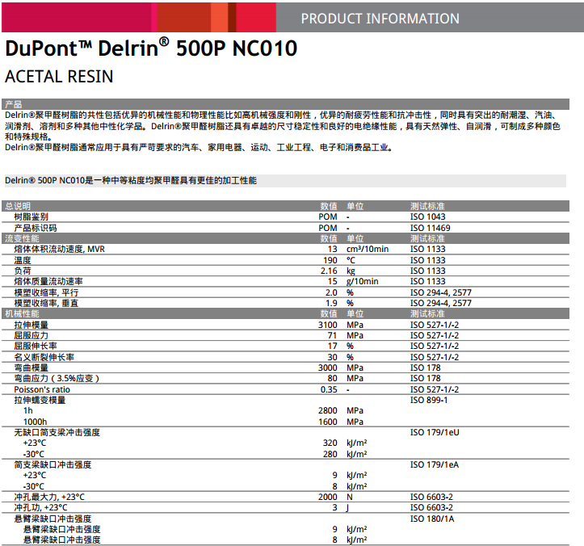Click 无缺口简支梁冲击强度 label
The image size is (584, 546).
coord(57,432)
